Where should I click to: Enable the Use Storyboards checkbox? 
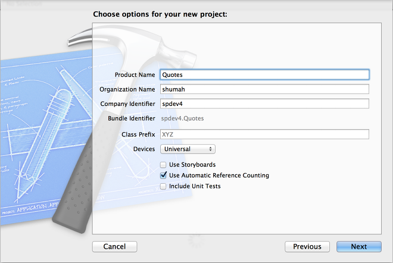coord(163,165)
